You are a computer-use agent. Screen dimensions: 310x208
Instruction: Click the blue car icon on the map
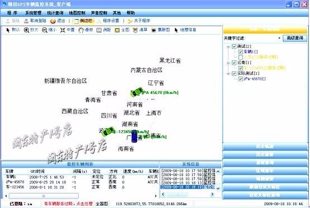(134, 136)
